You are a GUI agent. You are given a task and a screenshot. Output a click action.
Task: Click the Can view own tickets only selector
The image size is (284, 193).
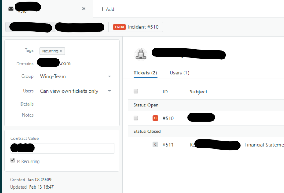(75, 91)
